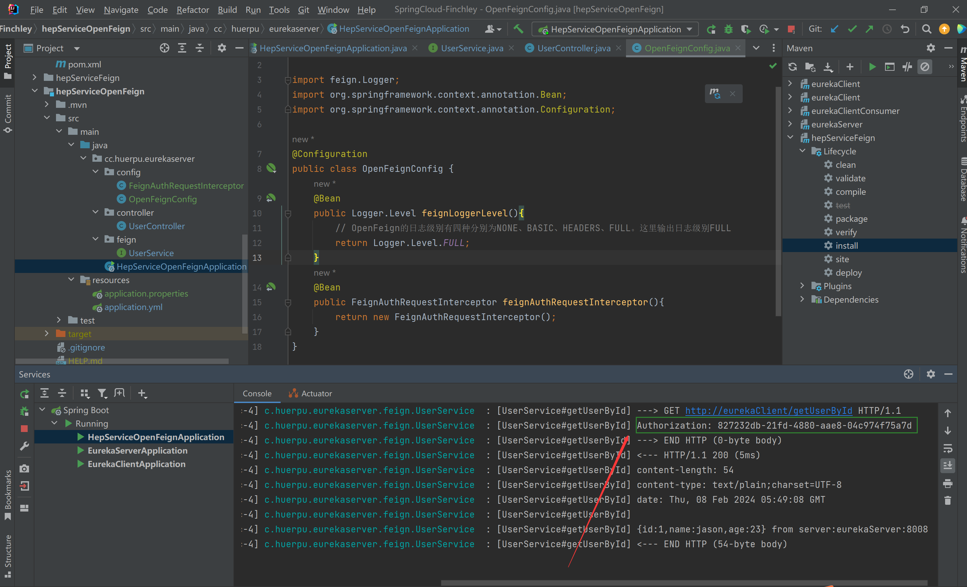
Task: Load Maven changes floating icon in editor
Action: [715, 94]
